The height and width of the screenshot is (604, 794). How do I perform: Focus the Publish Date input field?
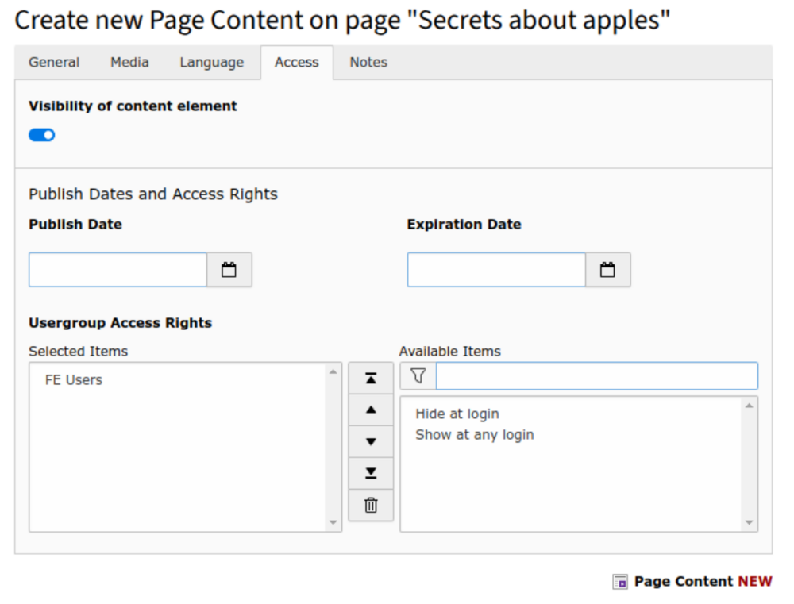click(x=118, y=270)
